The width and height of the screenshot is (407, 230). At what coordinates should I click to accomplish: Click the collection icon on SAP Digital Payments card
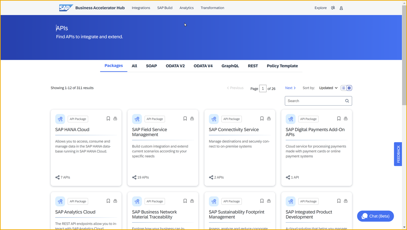click(346, 119)
